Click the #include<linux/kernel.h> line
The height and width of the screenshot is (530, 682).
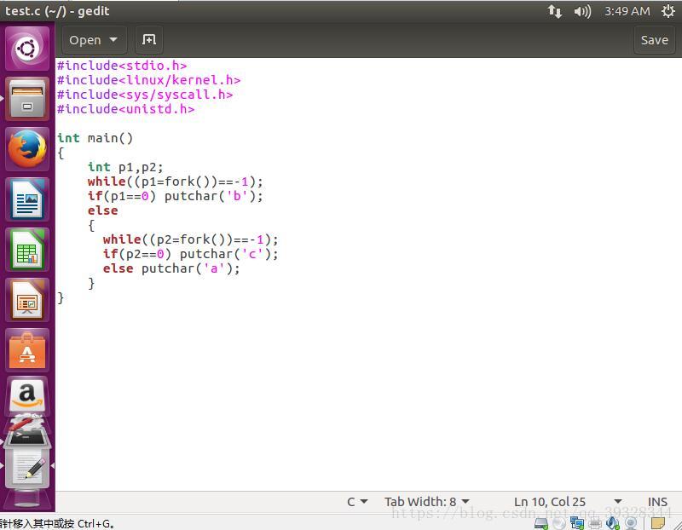pos(148,80)
